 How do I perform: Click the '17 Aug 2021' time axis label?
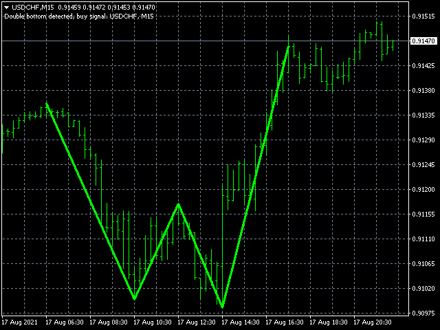[20, 322]
